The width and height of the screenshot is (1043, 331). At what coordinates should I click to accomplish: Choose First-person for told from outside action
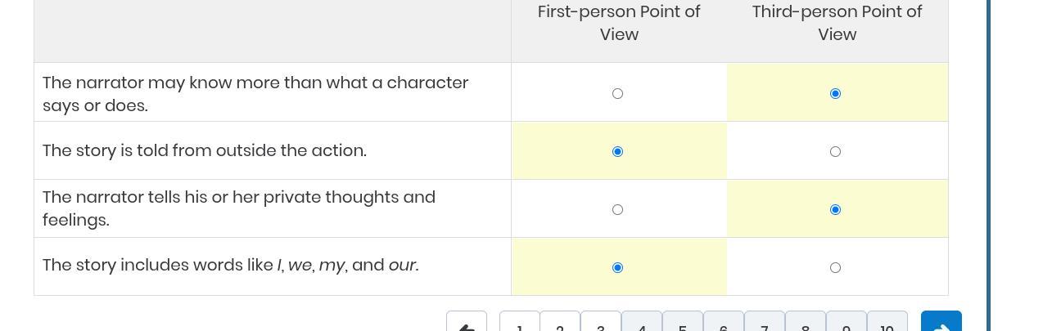pos(618,152)
